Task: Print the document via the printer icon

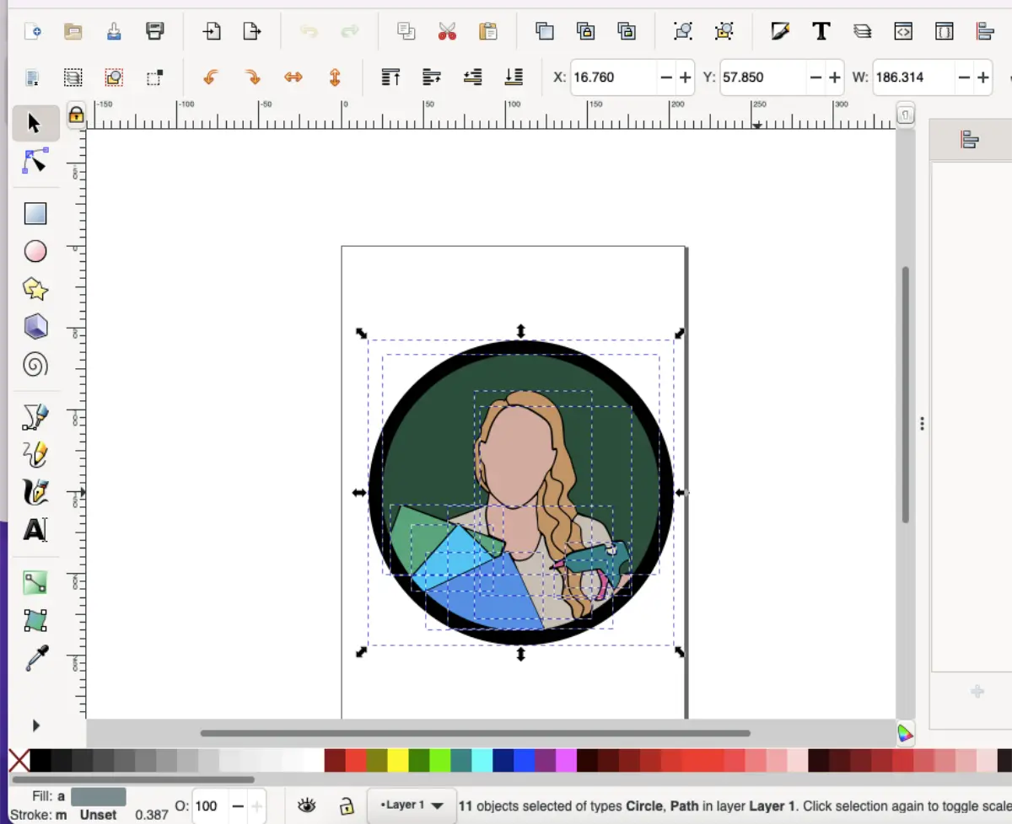Action: pos(155,32)
